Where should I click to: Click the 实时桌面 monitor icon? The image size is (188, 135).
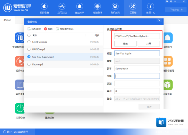click(x=20, y=85)
